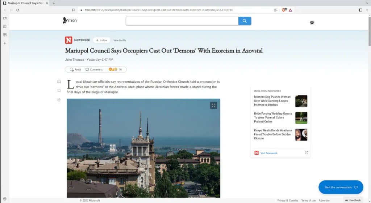Screen dimensions: 371x203
Task: Click the MSN search magnifier button
Action: [x=245, y=21]
